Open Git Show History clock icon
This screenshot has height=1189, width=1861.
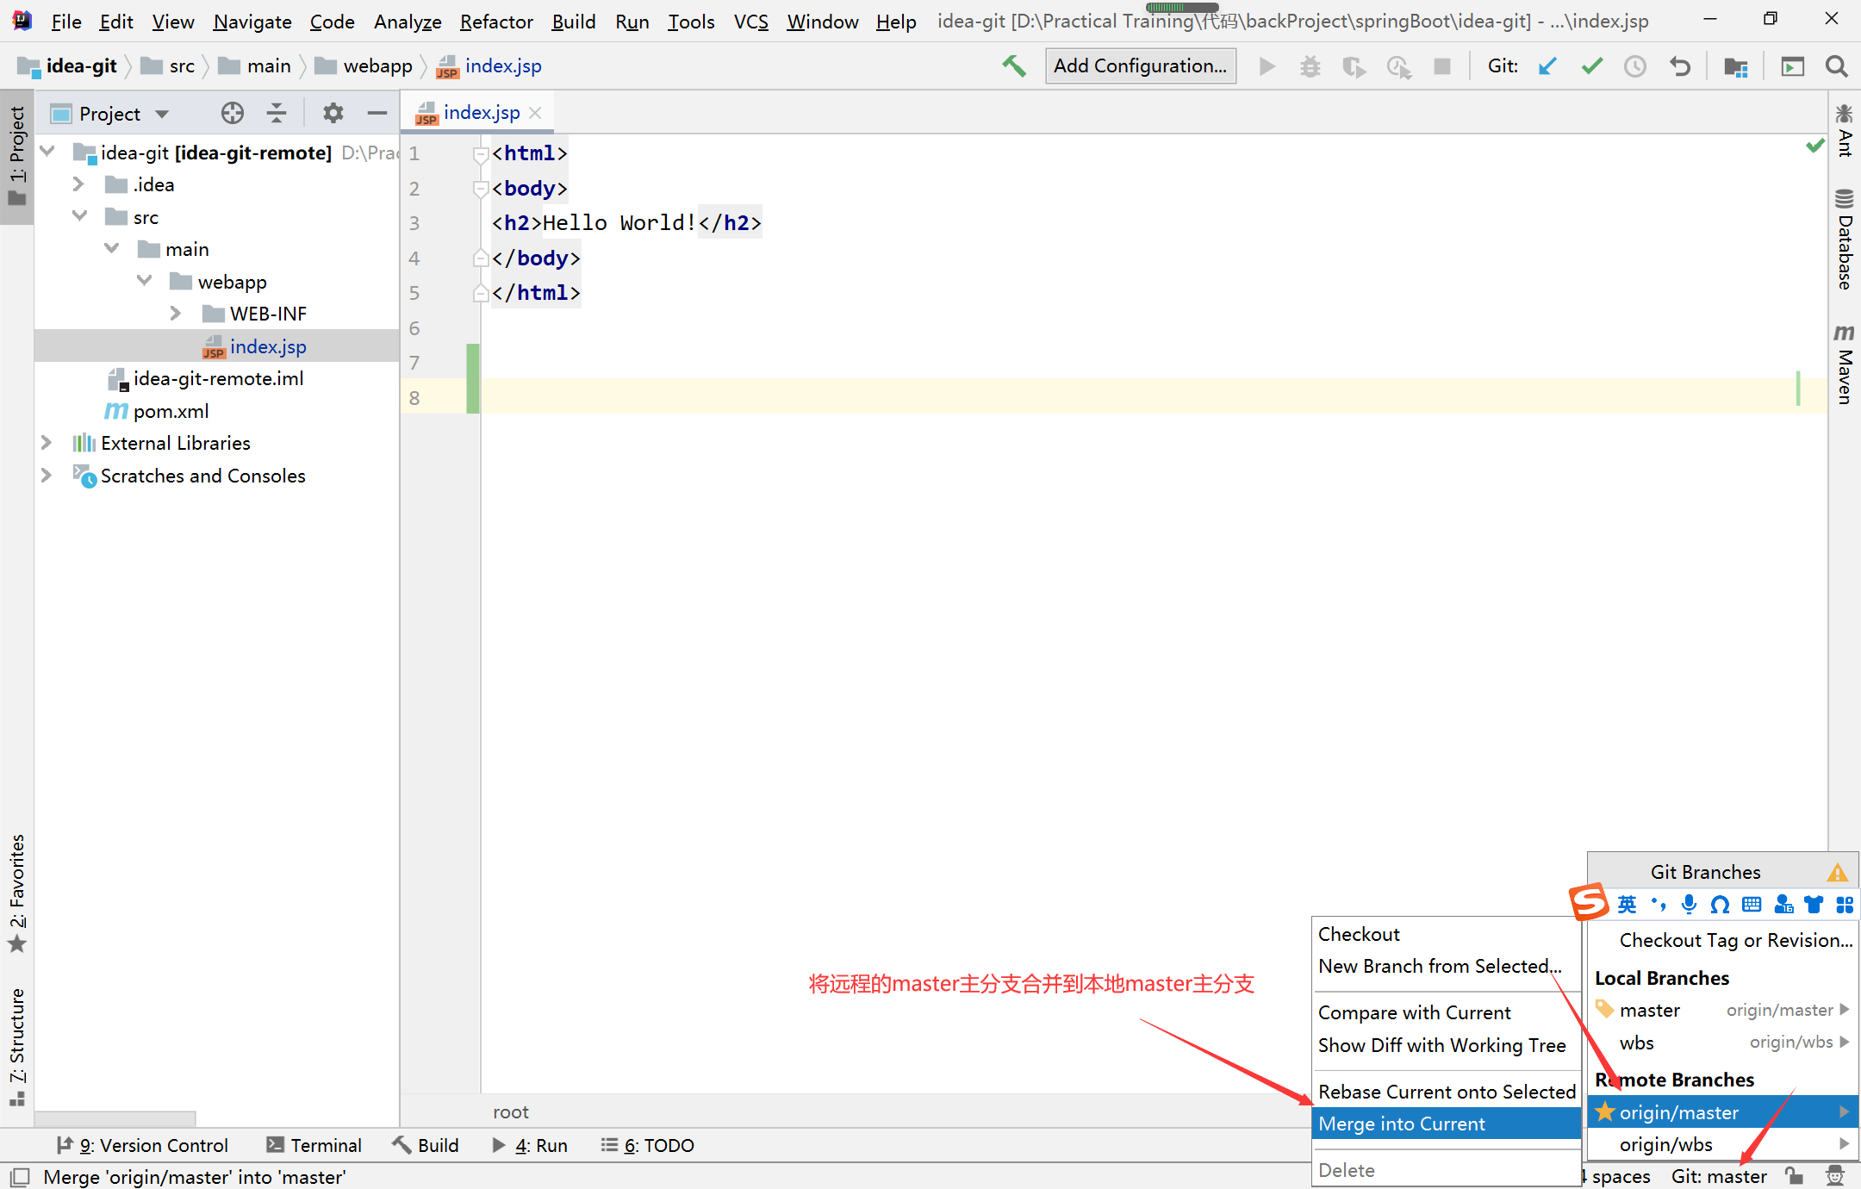tap(1634, 66)
